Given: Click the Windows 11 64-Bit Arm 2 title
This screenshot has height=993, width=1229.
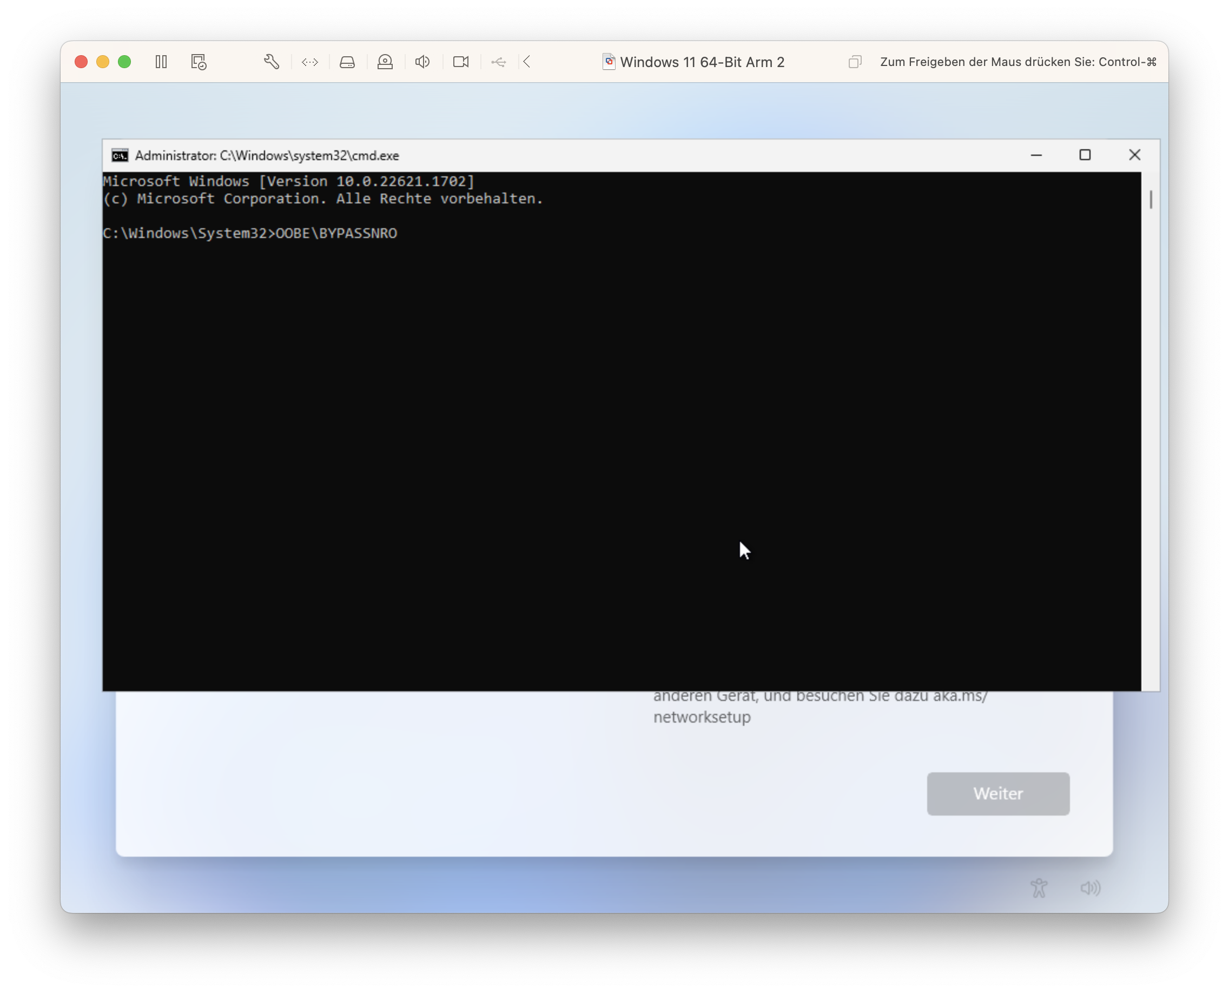Looking at the screenshot, I should pyautogui.click(x=702, y=62).
